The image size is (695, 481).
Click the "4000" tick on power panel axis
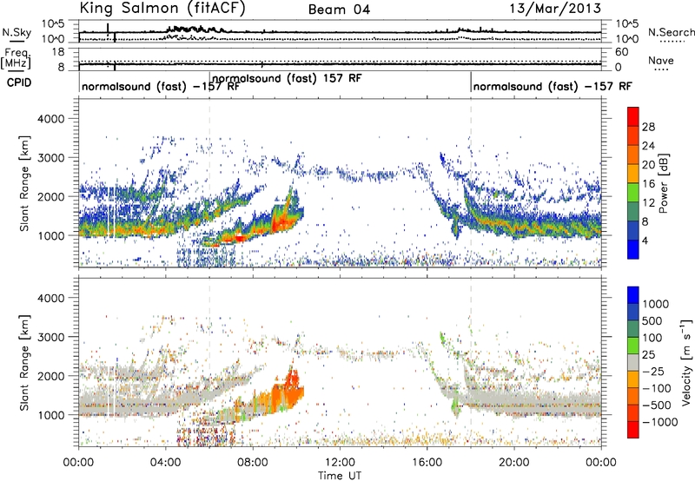(50, 119)
